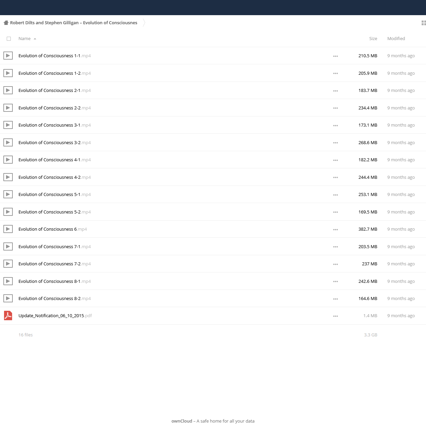Click video icon for Consciousness 4-1
Screen dimensions: 426x431
click(8, 160)
